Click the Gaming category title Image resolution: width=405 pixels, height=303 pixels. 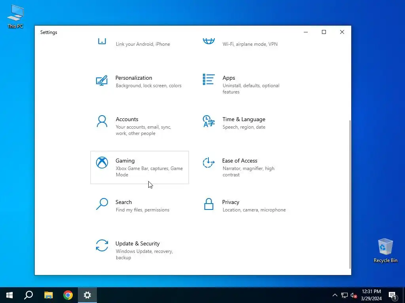coord(125,161)
